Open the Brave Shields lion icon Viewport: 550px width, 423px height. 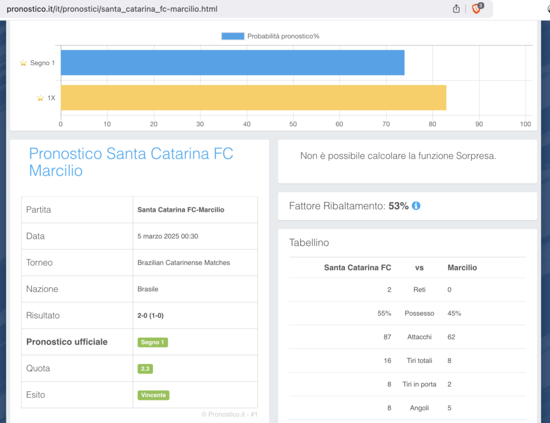pos(476,9)
